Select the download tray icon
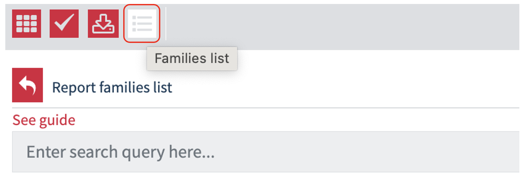The width and height of the screenshot is (524, 177). coord(103,23)
